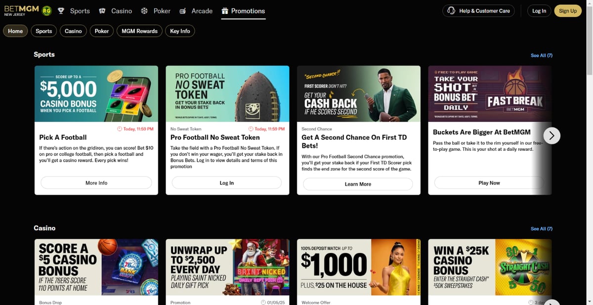593x305 pixels.
Task: Advance the Sports promotions carousel with next arrow
Action: 552,135
